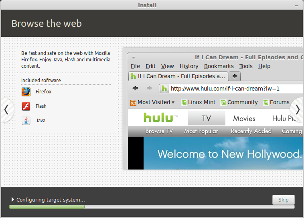The image size is (304, 218).
Task: Click Recently Added on hulu navigation
Action: pyautogui.click(x=251, y=131)
